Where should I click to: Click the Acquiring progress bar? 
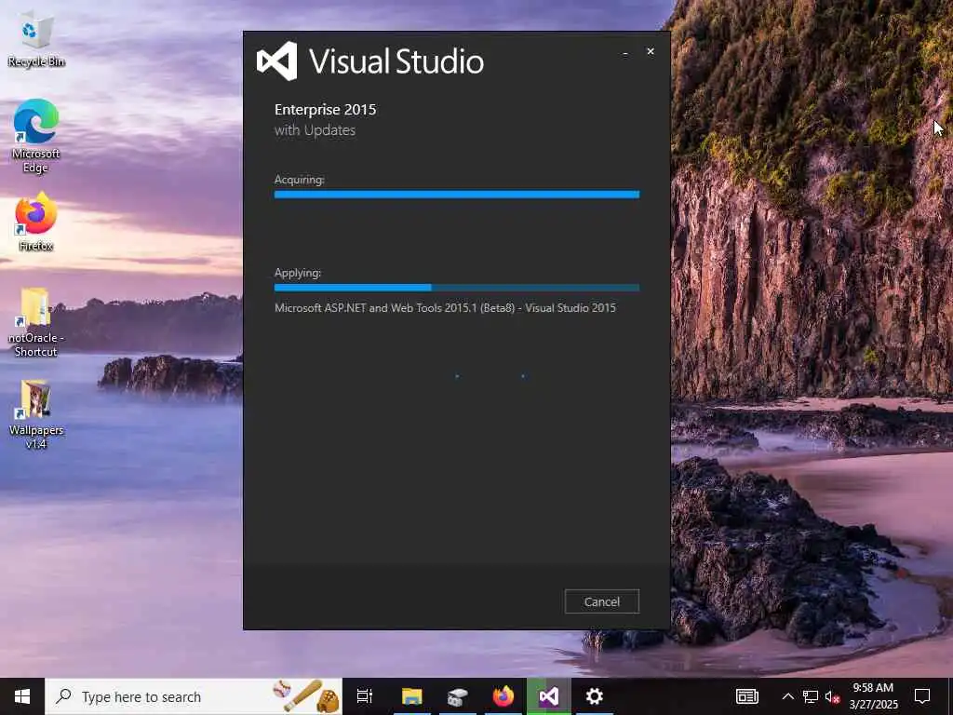457,195
